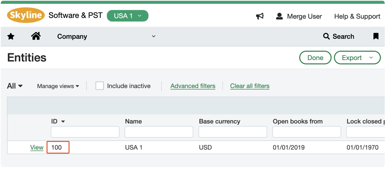Click the Open books from header

point(298,121)
